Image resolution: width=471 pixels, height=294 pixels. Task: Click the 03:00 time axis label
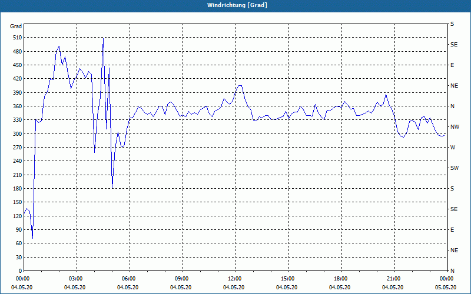(76, 279)
